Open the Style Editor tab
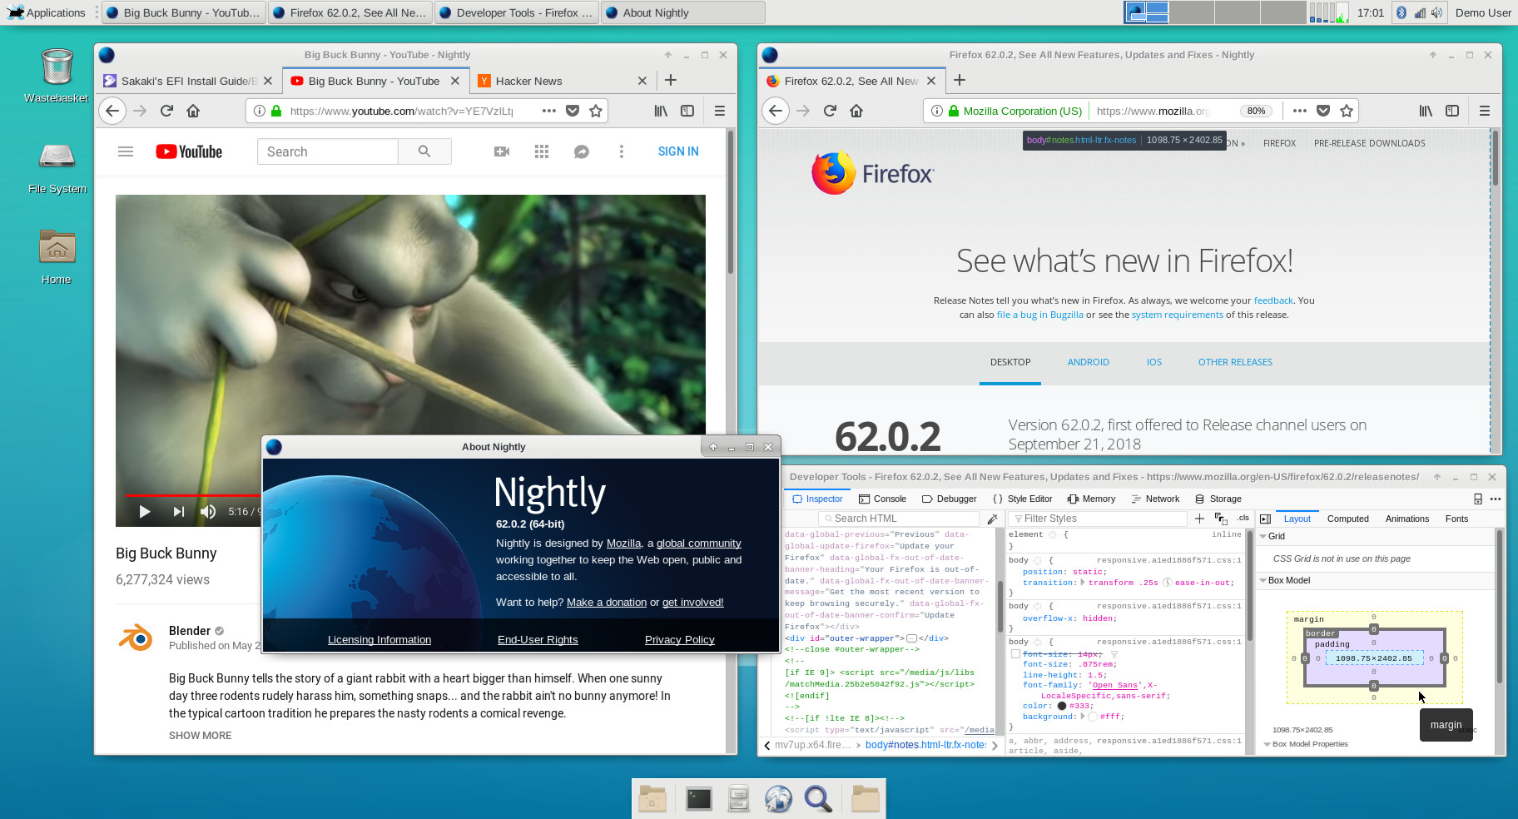 tap(1023, 499)
